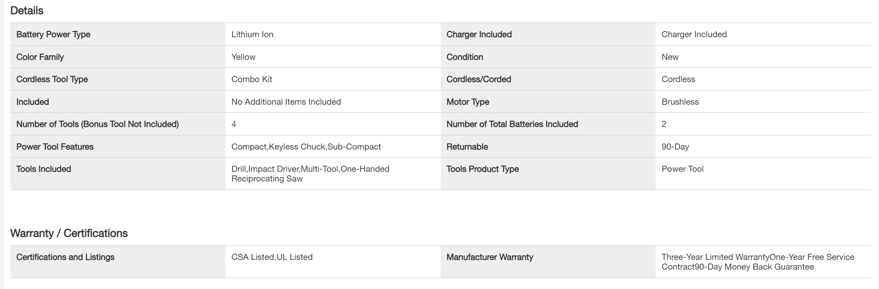
Task: Click the Number of Tools label
Action: pos(97,124)
